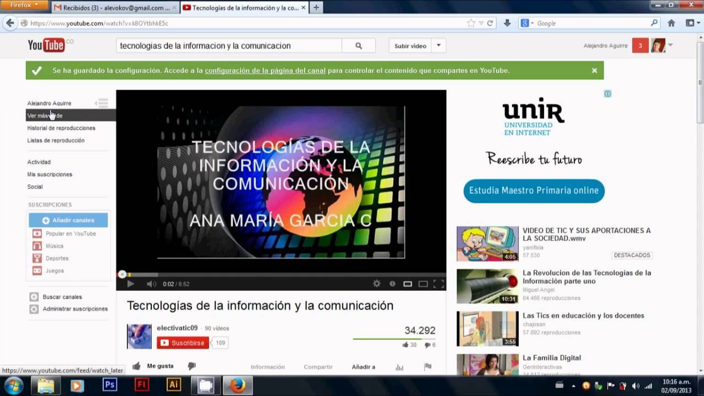Image resolution: width=704 pixels, height=396 pixels.
Task: Open the Añadir a playlist menu
Action: [364, 367]
